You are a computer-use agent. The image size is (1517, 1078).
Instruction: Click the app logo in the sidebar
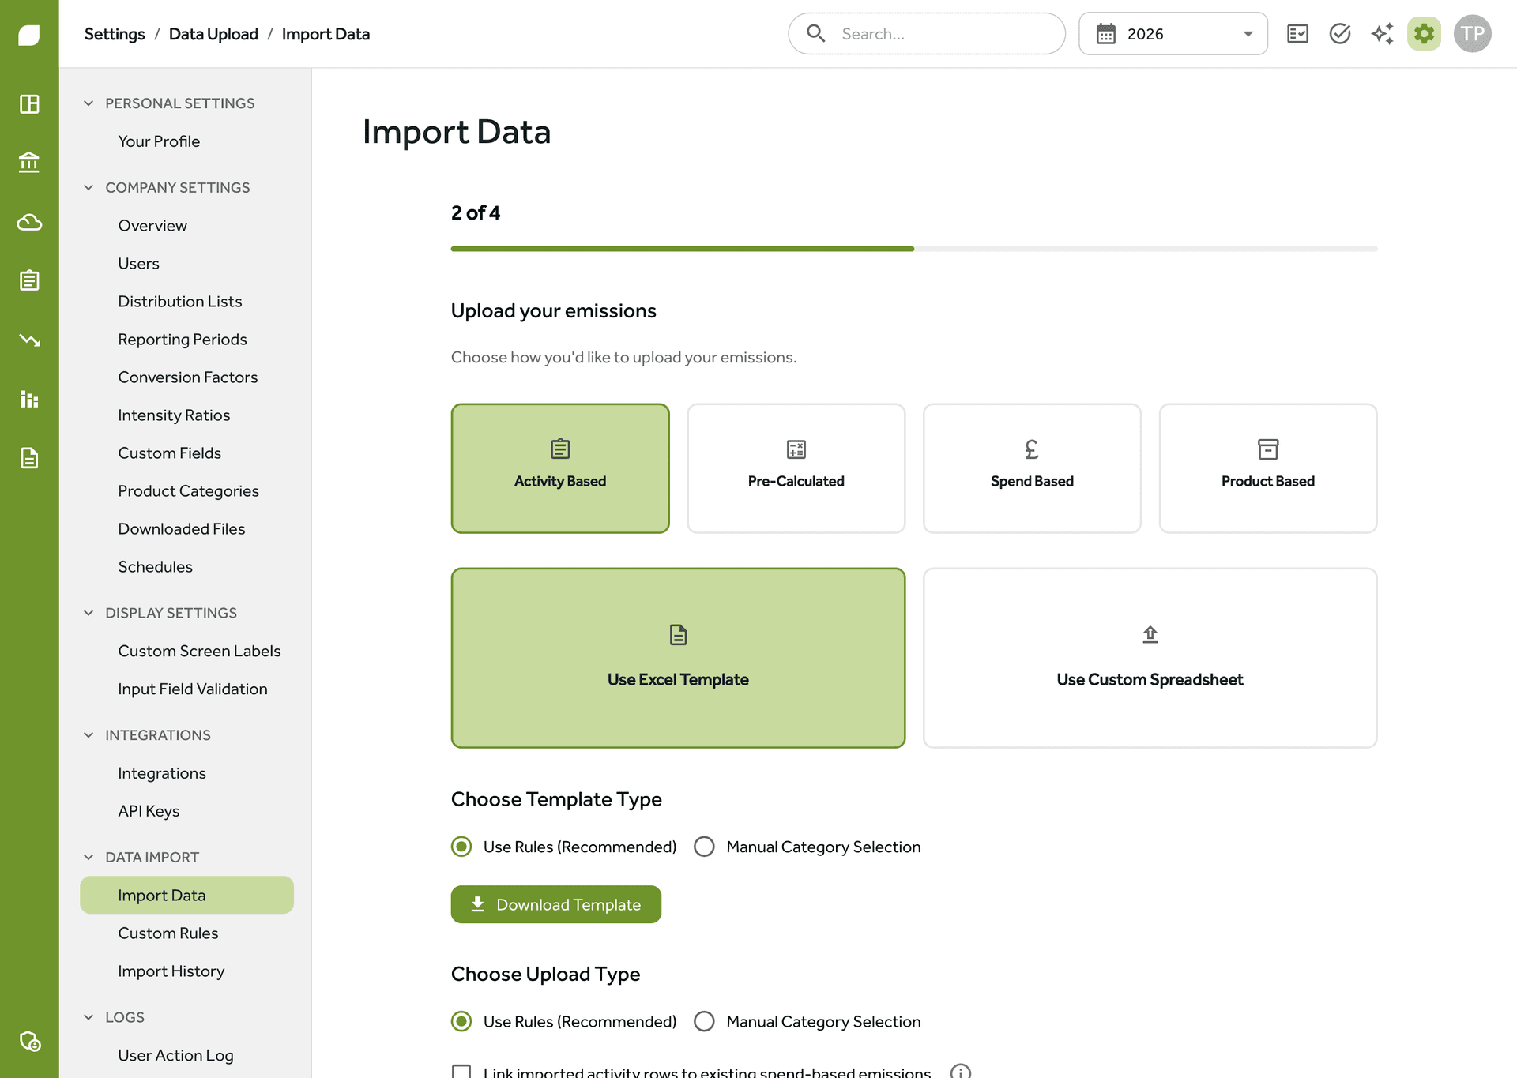(29, 35)
